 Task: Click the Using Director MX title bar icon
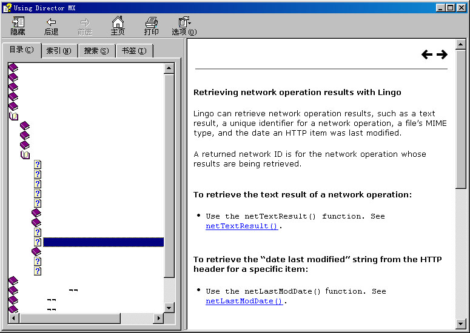[7, 8]
